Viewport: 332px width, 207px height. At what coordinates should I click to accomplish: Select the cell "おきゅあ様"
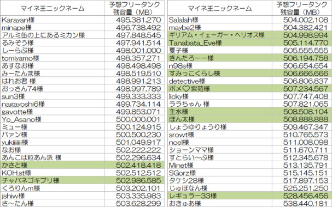[220, 203]
